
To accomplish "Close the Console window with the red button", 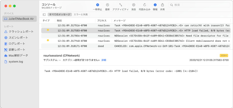I will [6, 6].
